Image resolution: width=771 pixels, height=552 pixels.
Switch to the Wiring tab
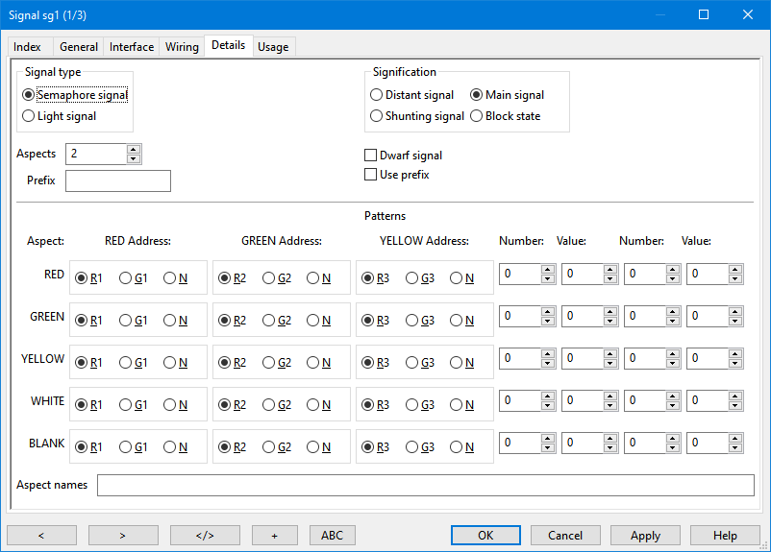pos(182,47)
